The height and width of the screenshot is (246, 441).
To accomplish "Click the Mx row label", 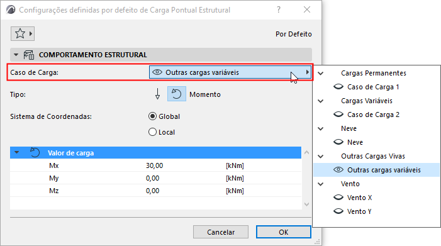I will (54, 165).
